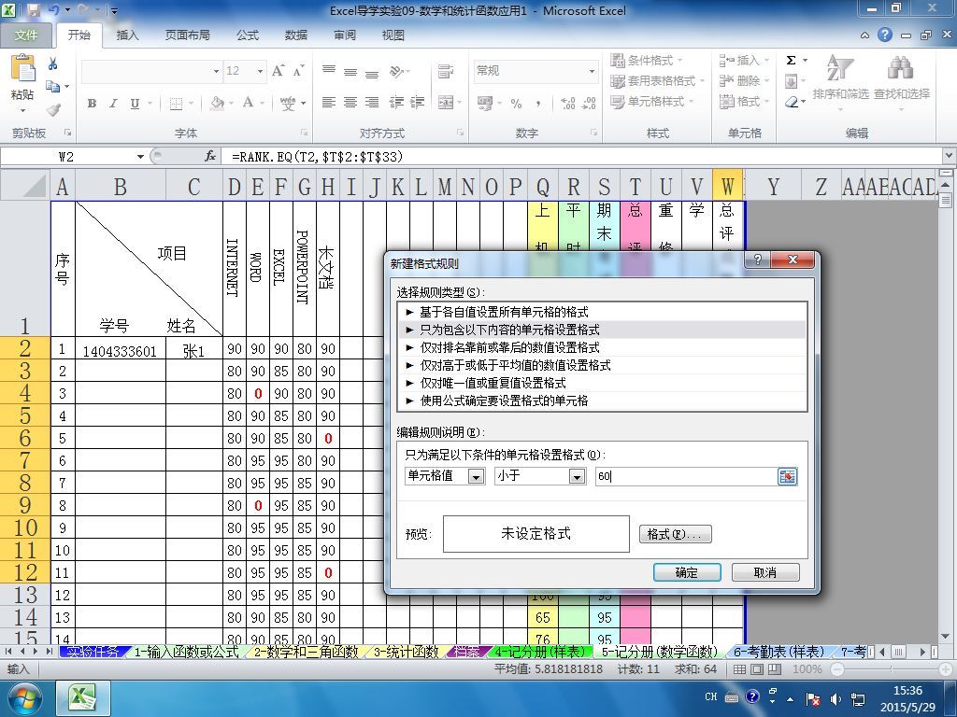
Task: Click the center text horizontally icon
Action: pyautogui.click(x=350, y=103)
